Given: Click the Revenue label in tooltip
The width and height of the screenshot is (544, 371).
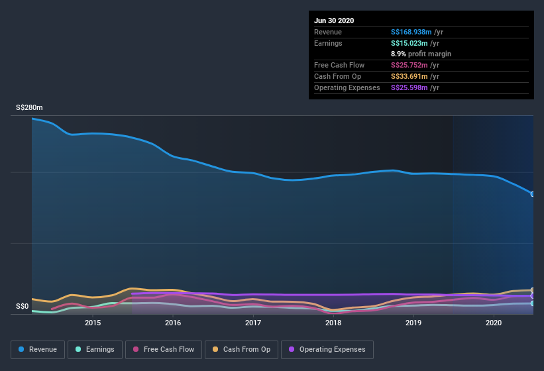Looking at the screenshot, I should click(x=328, y=32).
